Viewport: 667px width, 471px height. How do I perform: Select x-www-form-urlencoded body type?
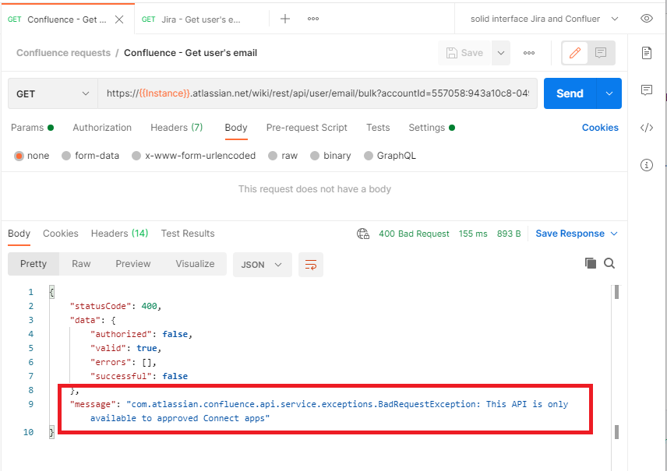point(136,156)
